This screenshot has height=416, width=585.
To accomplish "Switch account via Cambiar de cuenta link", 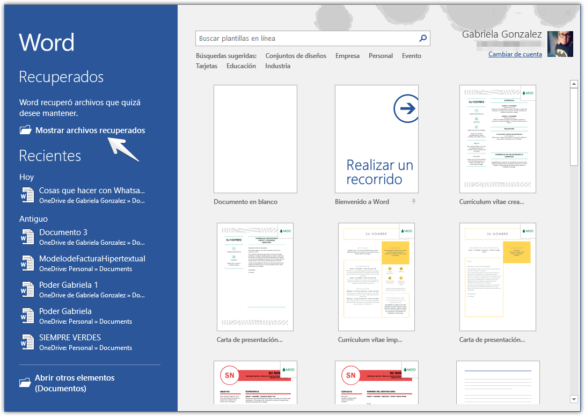I will point(515,54).
